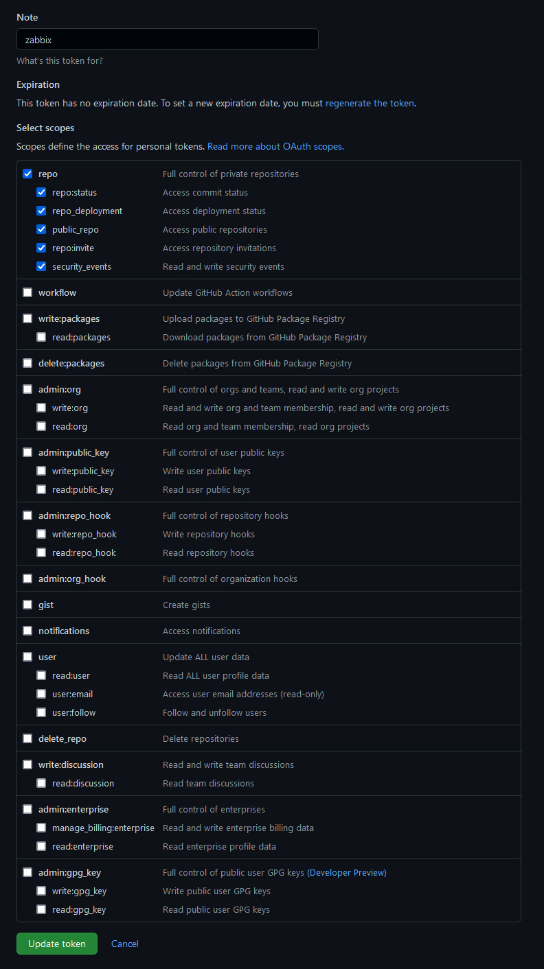Select the admin:org scope checkbox
Viewport: 544px width, 969px height.
pos(27,390)
